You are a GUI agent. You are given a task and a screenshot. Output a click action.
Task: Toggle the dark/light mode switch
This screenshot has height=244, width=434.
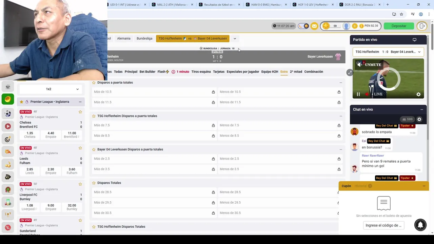click(x=303, y=26)
